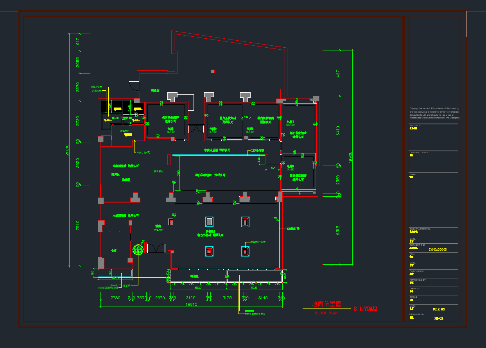
Task: Select the S=1:70@A2 scale label
Action: (365, 309)
